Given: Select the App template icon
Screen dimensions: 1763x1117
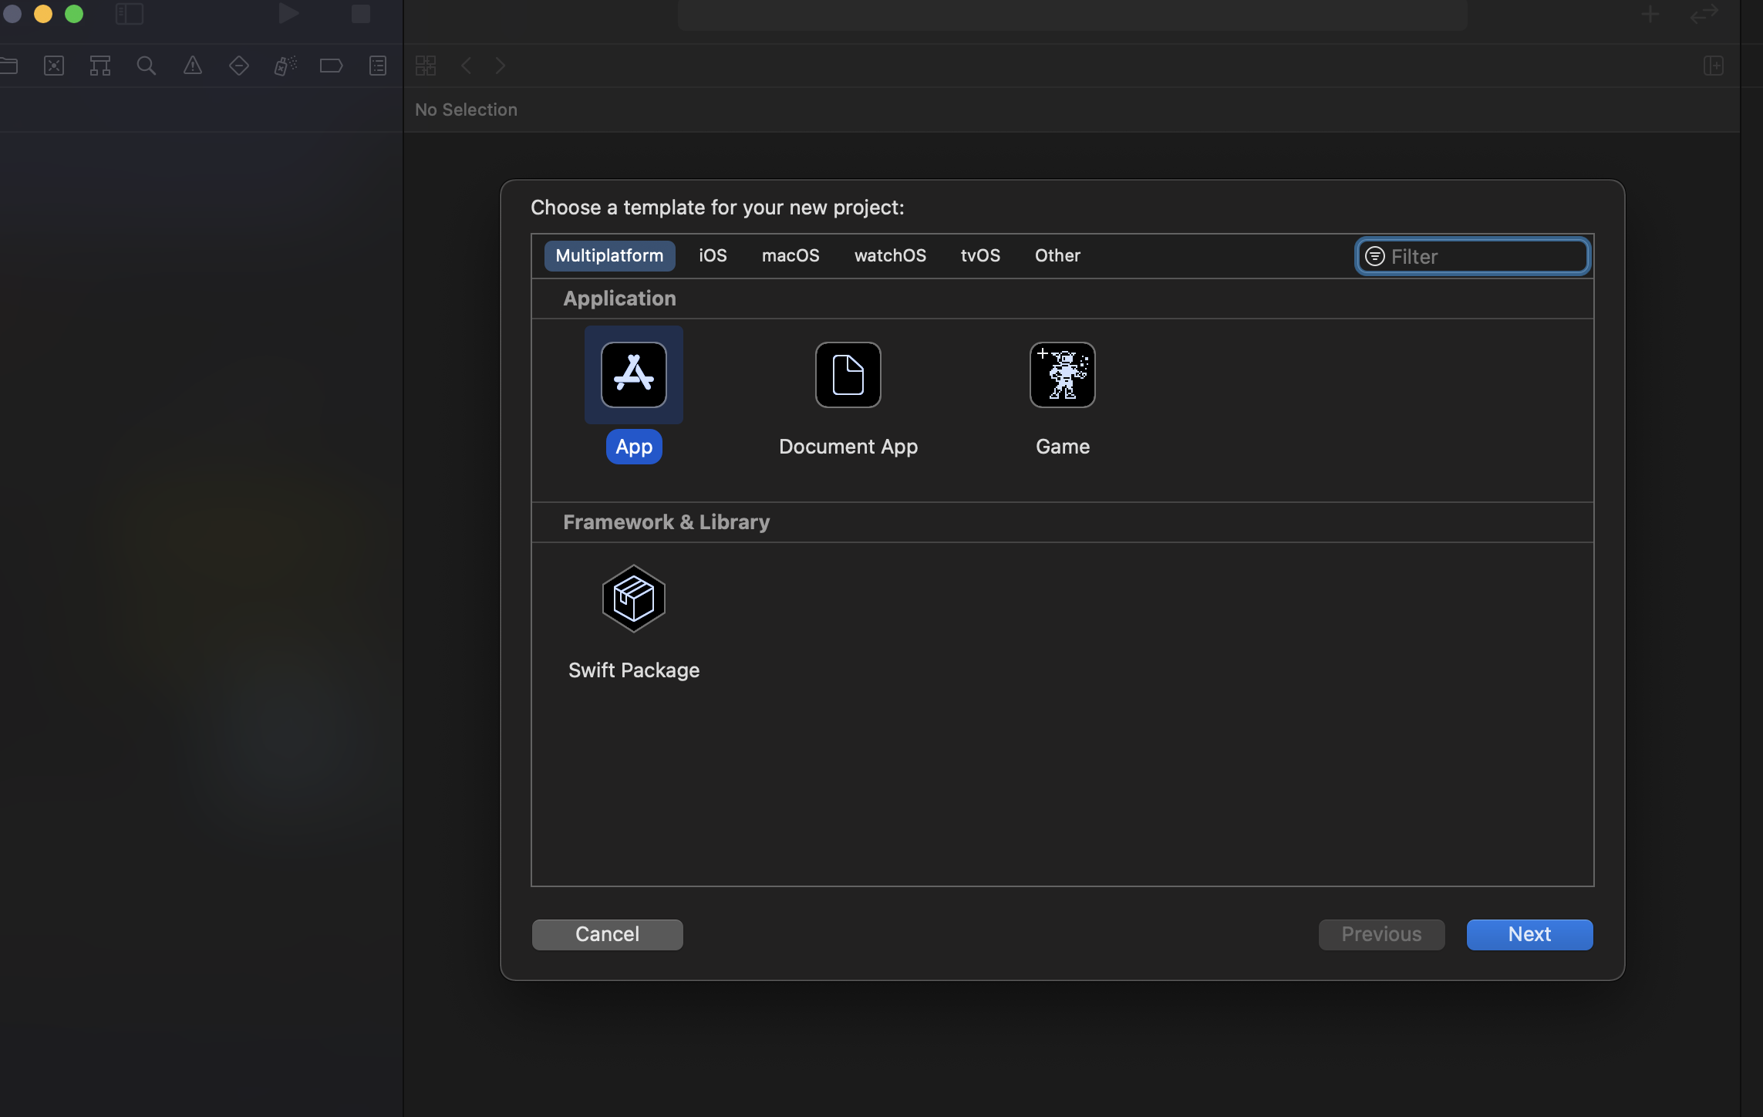Looking at the screenshot, I should coord(633,375).
